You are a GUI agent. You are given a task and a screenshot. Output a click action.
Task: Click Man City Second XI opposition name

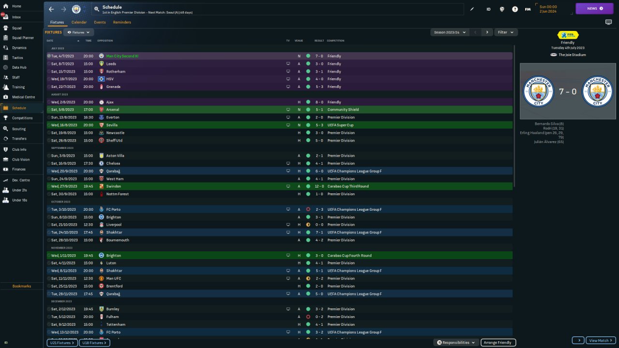point(122,56)
